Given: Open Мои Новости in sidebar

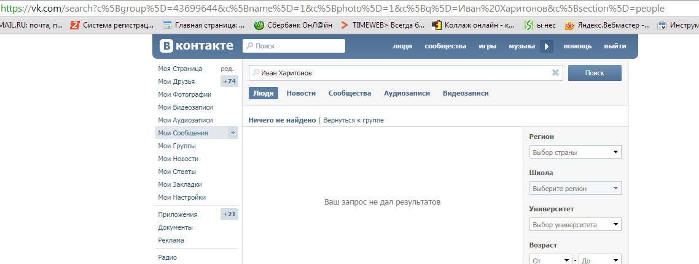Looking at the screenshot, I should coord(178,159).
